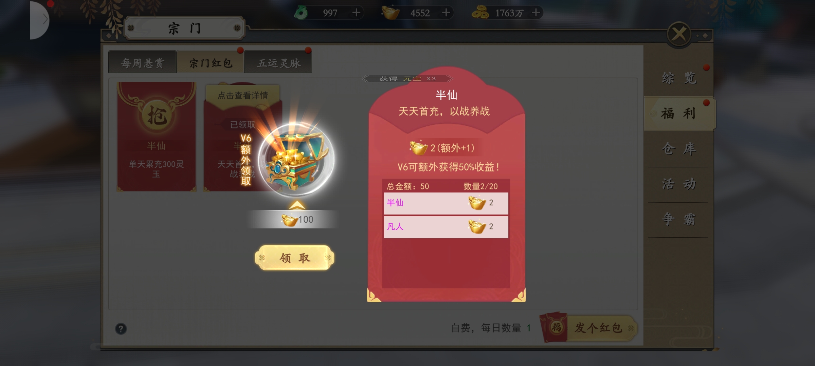Click the red envelope 福 icon
815x366 pixels.
click(x=556, y=327)
